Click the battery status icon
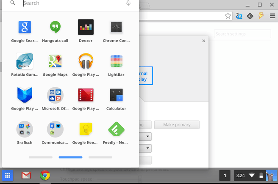Image resolution: width=278 pixels, height=184 pixels. click(261, 176)
